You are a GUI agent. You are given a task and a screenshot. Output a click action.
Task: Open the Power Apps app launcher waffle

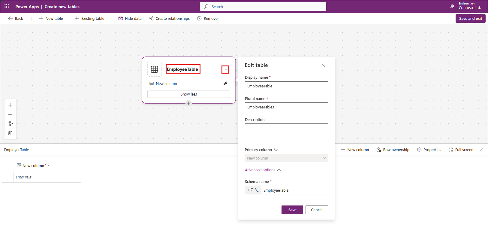(7, 6)
